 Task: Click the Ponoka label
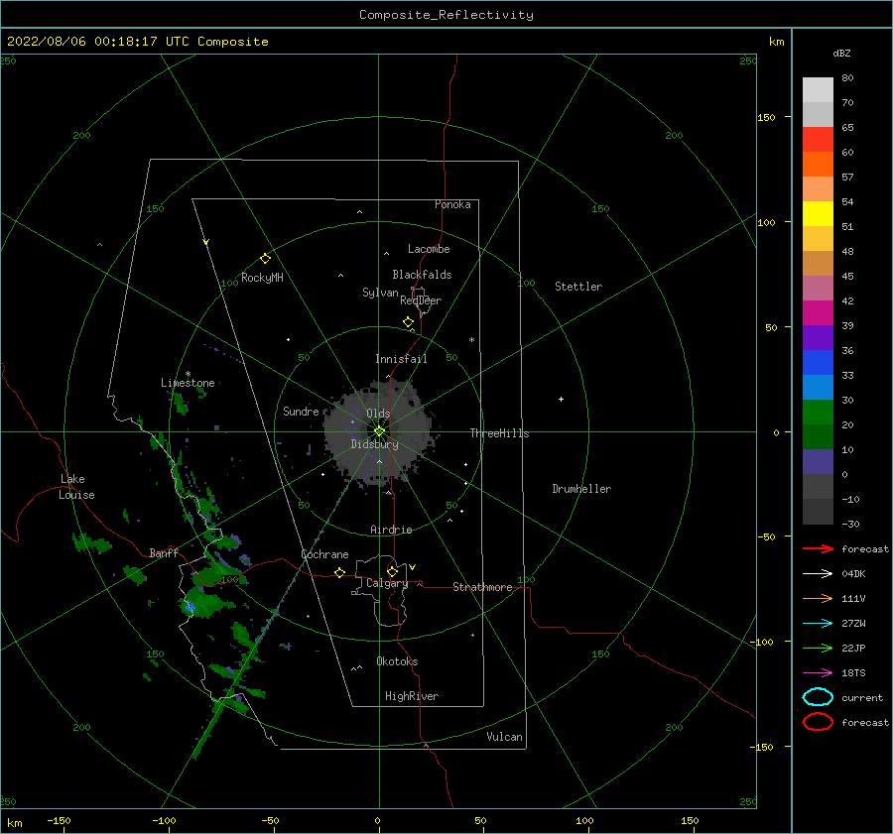point(452,204)
